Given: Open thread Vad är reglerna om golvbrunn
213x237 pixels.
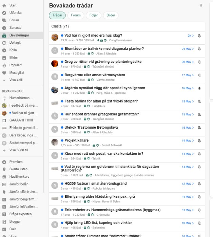Looking at the screenshot, I should pos(110,168).
